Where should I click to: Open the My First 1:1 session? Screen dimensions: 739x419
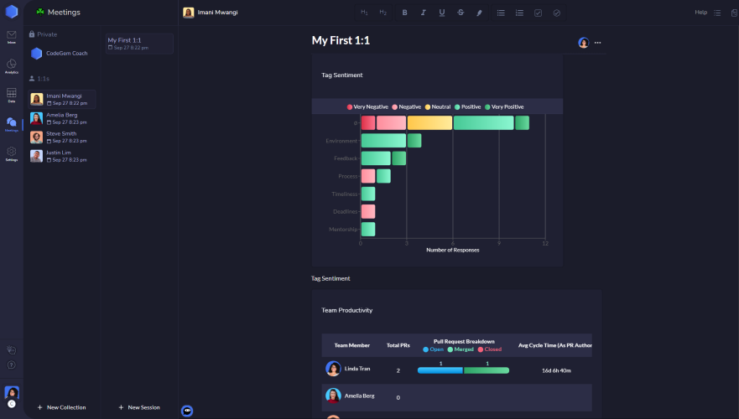tap(139, 44)
